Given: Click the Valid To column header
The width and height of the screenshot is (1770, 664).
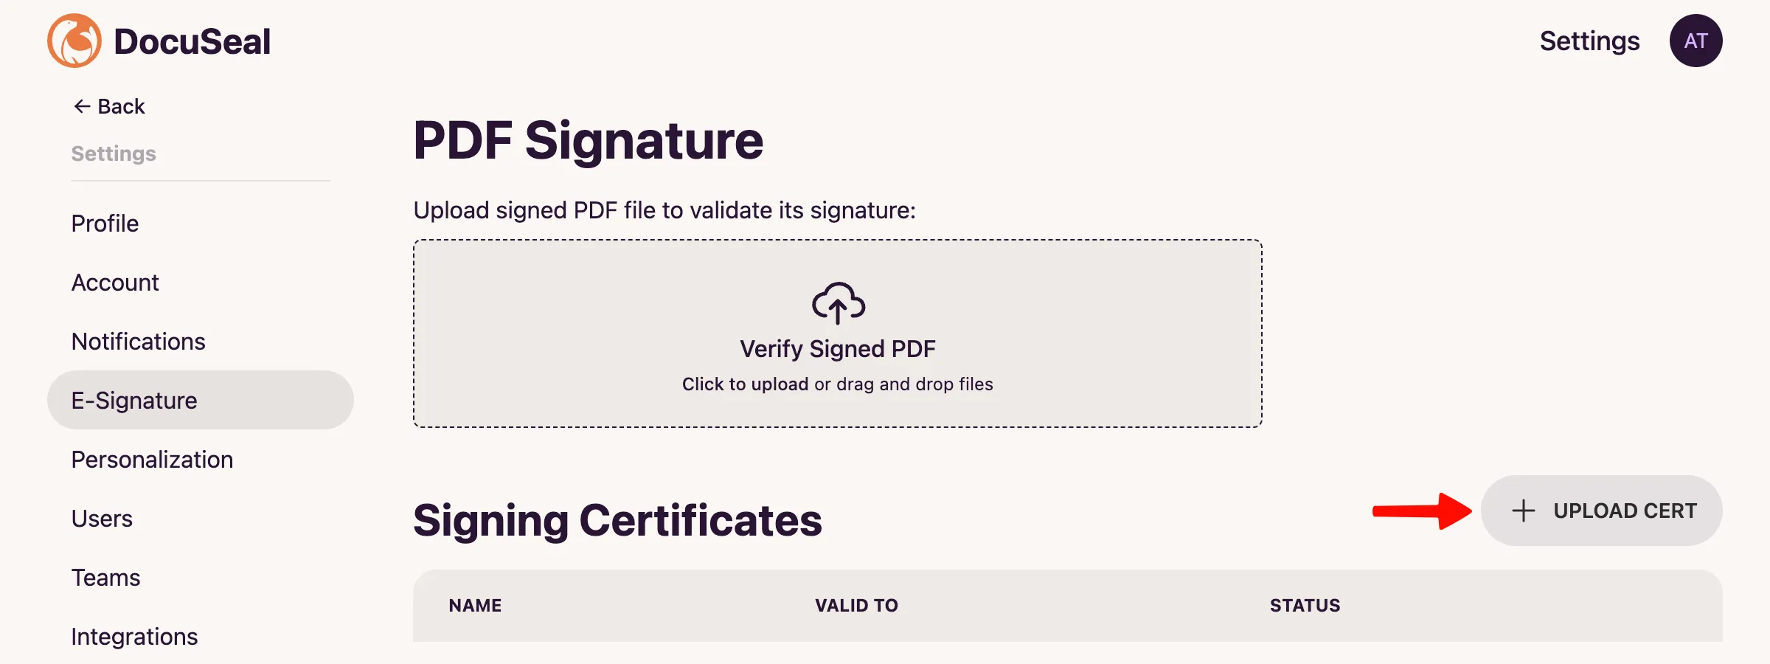Looking at the screenshot, I should click(856, 605).
